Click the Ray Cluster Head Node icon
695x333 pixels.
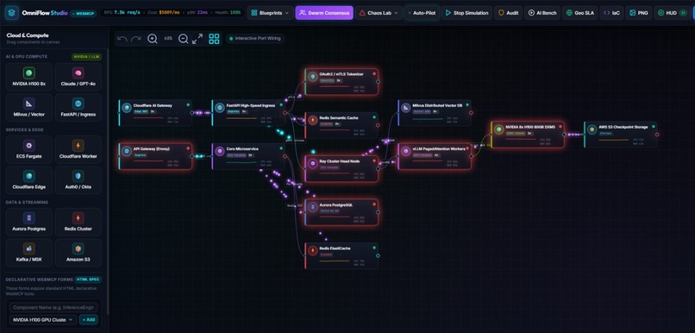(x=313, y=164)
